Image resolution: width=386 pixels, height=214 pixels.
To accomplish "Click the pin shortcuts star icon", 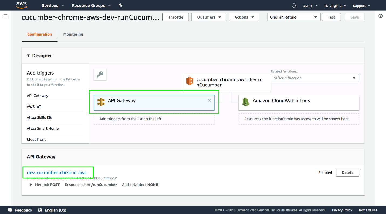I will [x=121, y=5].
